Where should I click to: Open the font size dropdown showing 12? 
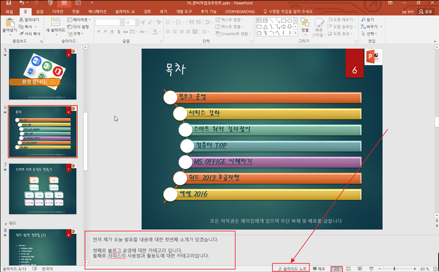[137, 22]
